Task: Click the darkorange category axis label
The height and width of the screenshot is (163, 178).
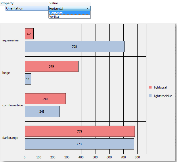Action: 10,138
